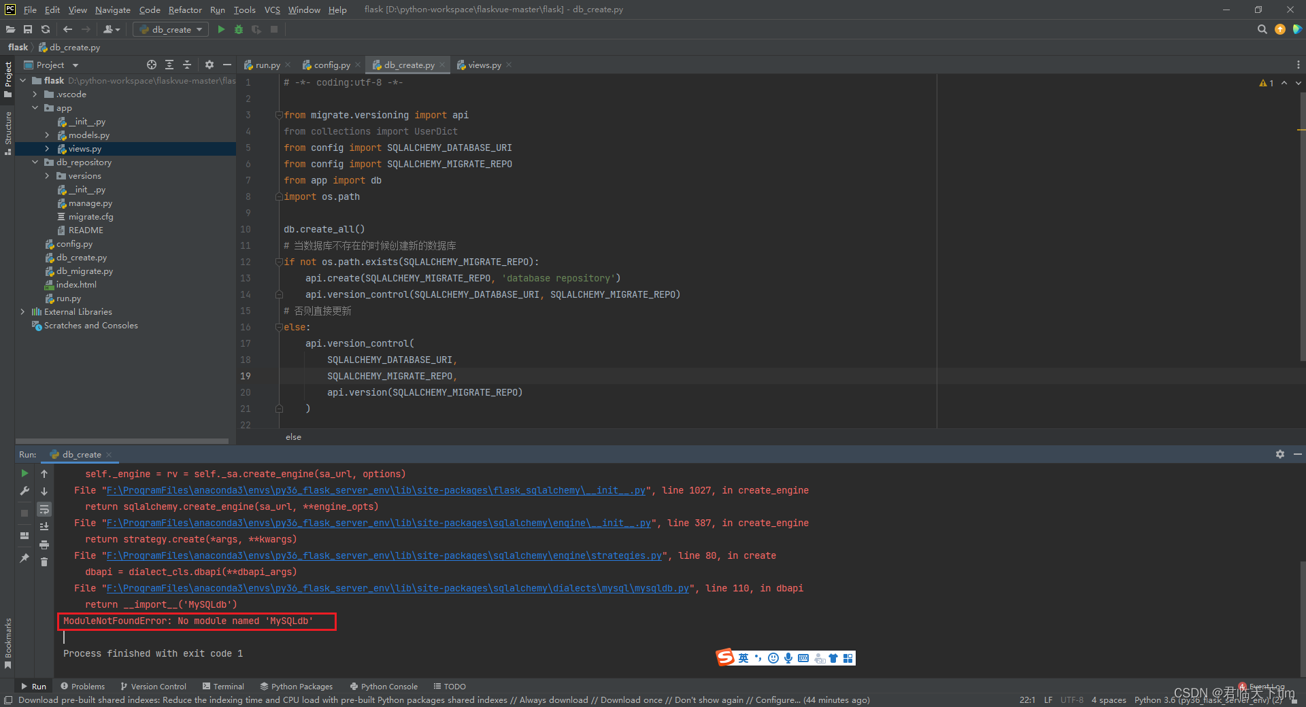Open the Navigate menu
Screen dimensions: 1306x707
112,10
